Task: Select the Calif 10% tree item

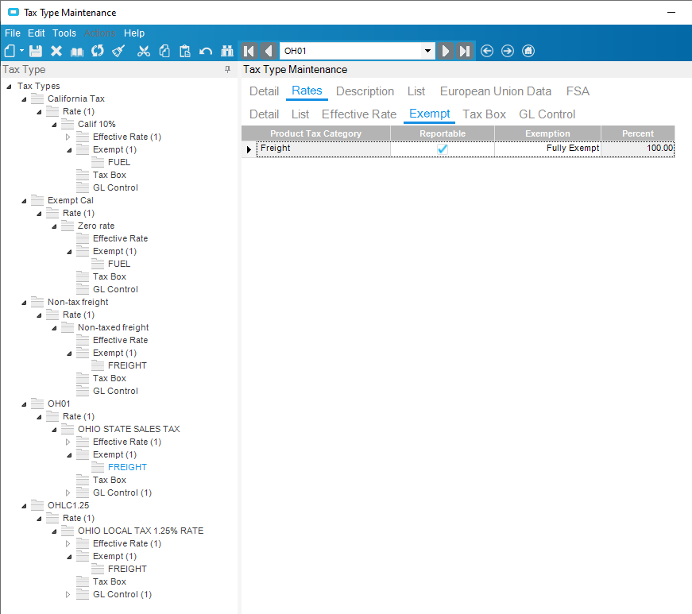Action: pyautogui.click(x=97, y=124)
